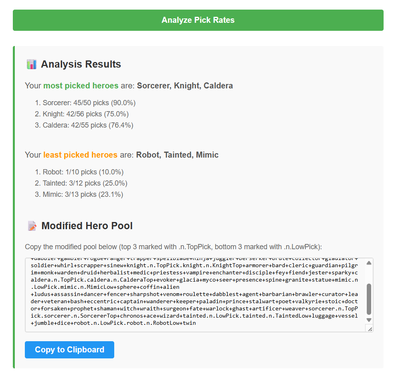Image resolution: width=396 pixels, height=380 pixels.
Task: Select the Tainted 3/12 picks entry
Action: (x=85, y=183)
